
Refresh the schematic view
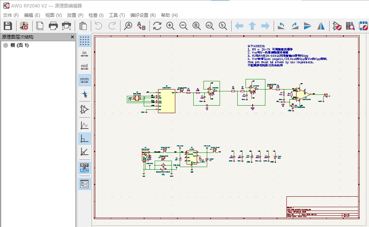[x=157, y=26]
